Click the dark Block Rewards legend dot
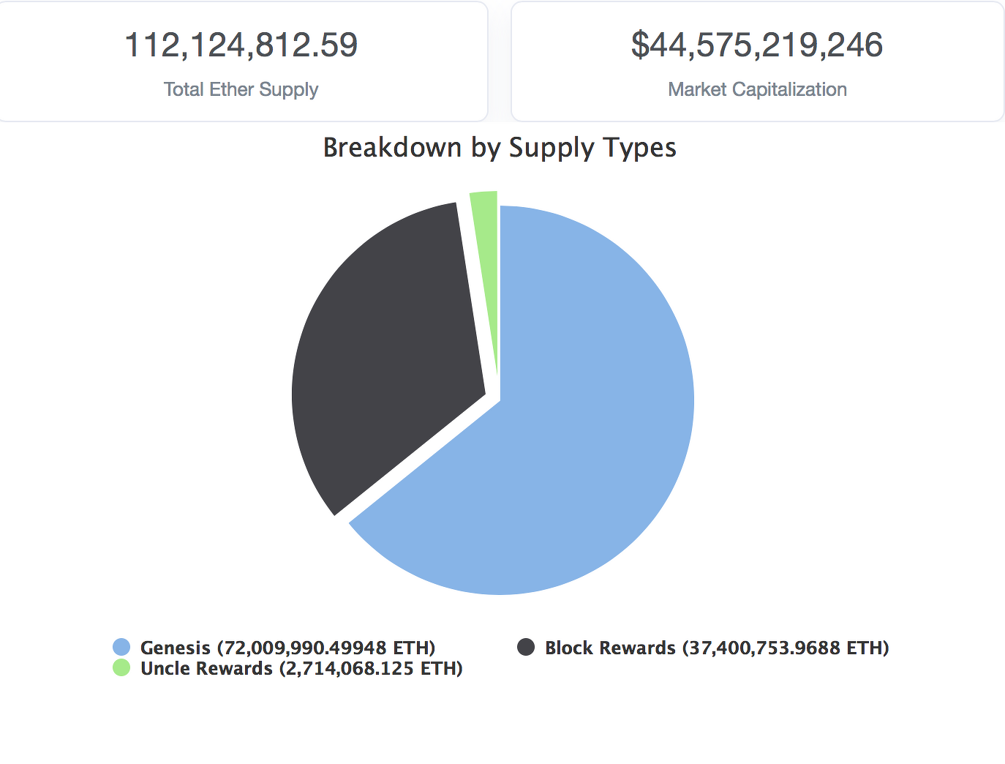The height and width of the screenshot is (764, 1005). [x=526, y=647]
